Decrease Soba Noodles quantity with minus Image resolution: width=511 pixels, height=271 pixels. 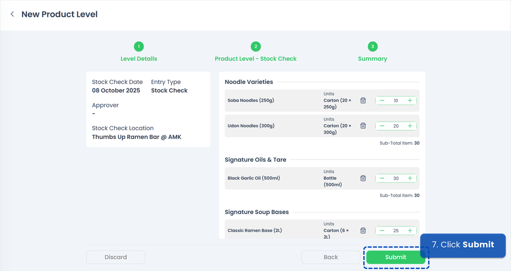[382, 100]
